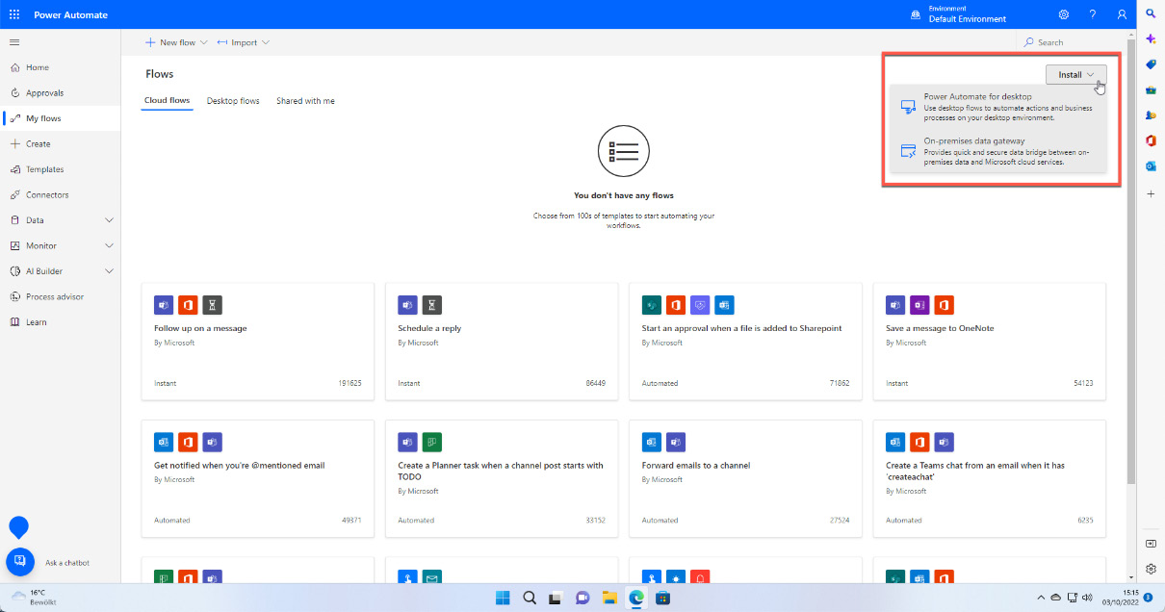Image resolution: width=1165 pixels, height=612 pixels.
Task: Click the Search field in the toolbar
Action: coord(1074,42)
